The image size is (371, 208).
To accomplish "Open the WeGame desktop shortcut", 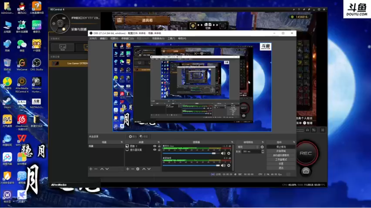I will point(22,65).
